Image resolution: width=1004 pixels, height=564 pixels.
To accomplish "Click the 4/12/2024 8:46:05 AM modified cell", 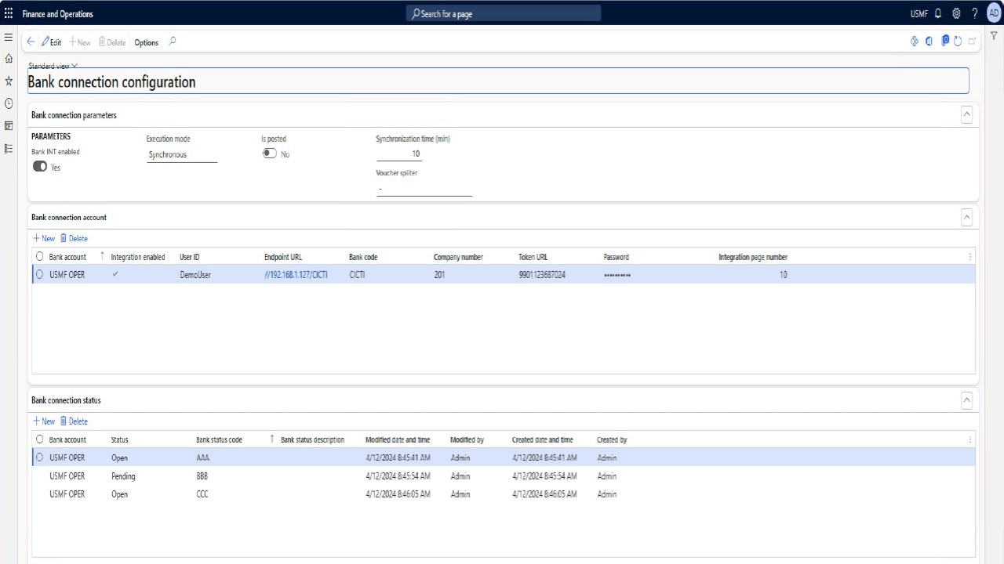I will [x=398, y=494].
